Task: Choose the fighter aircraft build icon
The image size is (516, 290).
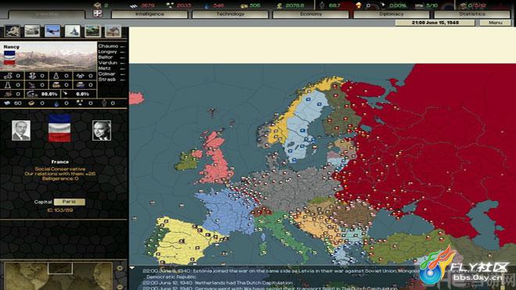Action: click(x=52, y=31)
